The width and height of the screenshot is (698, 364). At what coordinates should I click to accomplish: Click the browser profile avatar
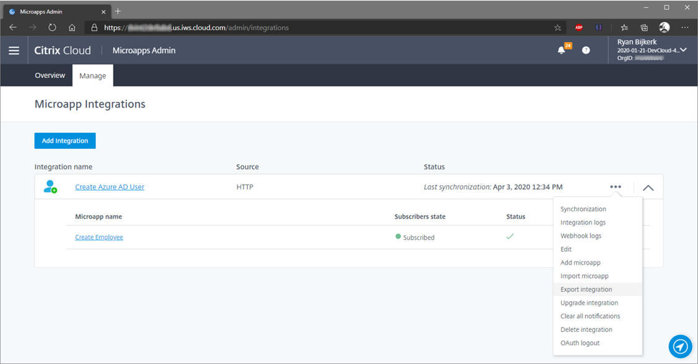click(664, 28)
